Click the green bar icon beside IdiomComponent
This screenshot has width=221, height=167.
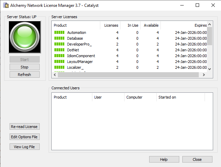pyautogui.click(x=59, y=56)
